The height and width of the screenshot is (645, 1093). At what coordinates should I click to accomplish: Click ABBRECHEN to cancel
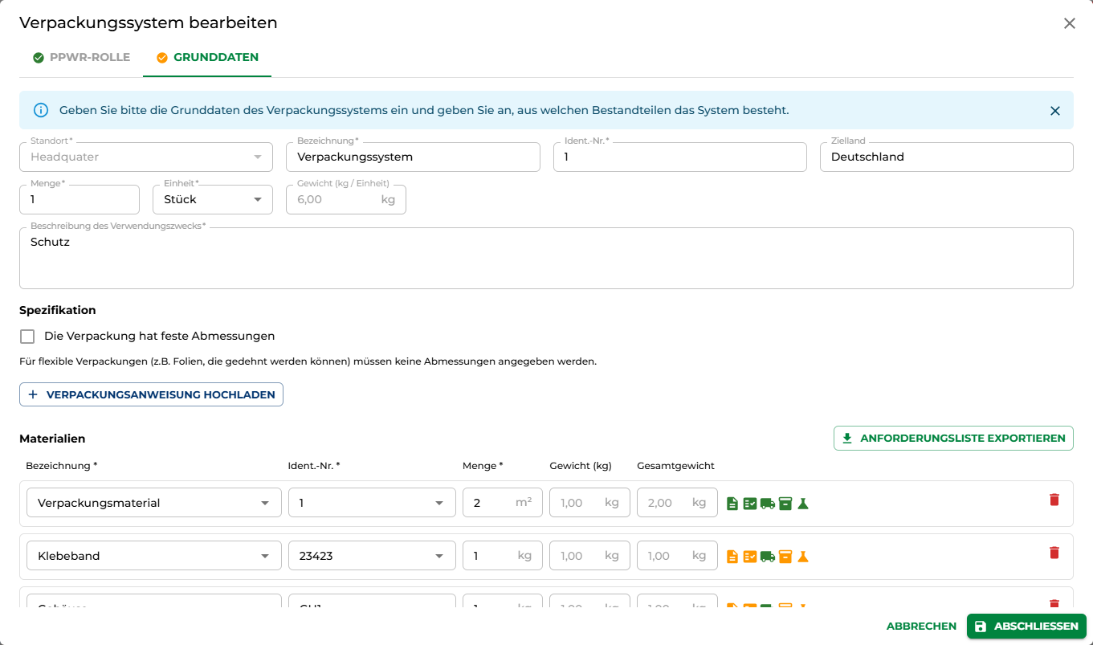coord(921,627)
